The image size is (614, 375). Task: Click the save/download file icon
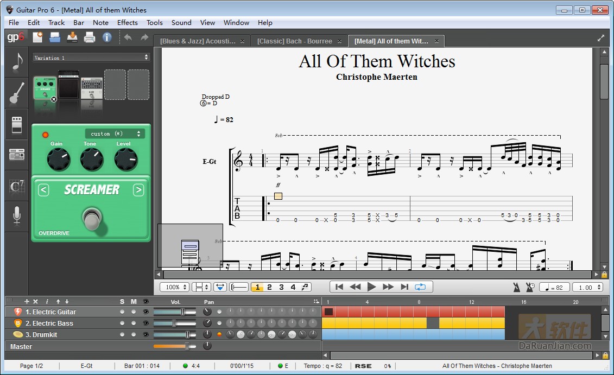(x=72, y=37)
